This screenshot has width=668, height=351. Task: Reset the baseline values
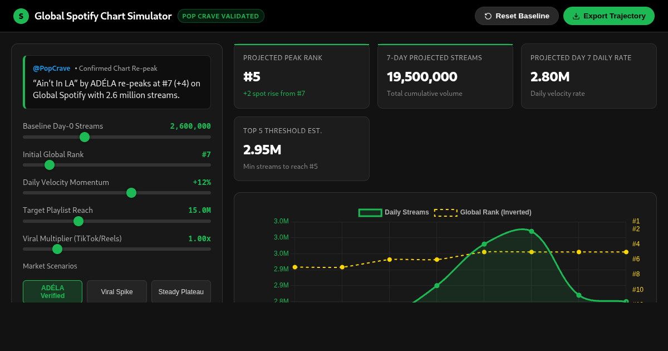[517, 16]
